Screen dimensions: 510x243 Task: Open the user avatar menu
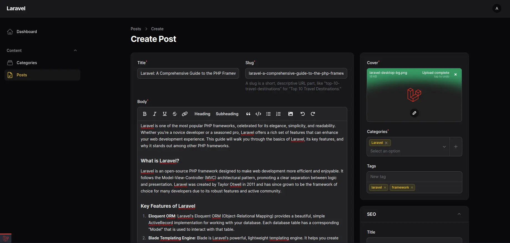point(497,8)
